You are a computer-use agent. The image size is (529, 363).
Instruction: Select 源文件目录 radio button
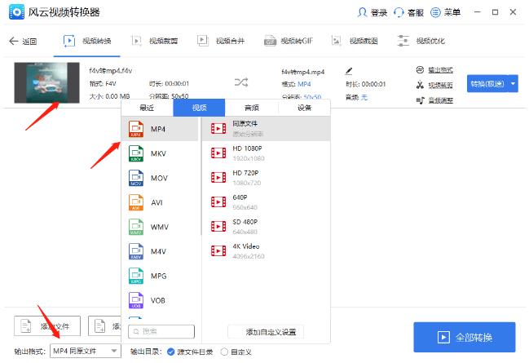171,352
